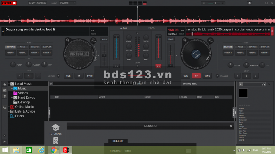Click deck A CUE button

(68, 76)
